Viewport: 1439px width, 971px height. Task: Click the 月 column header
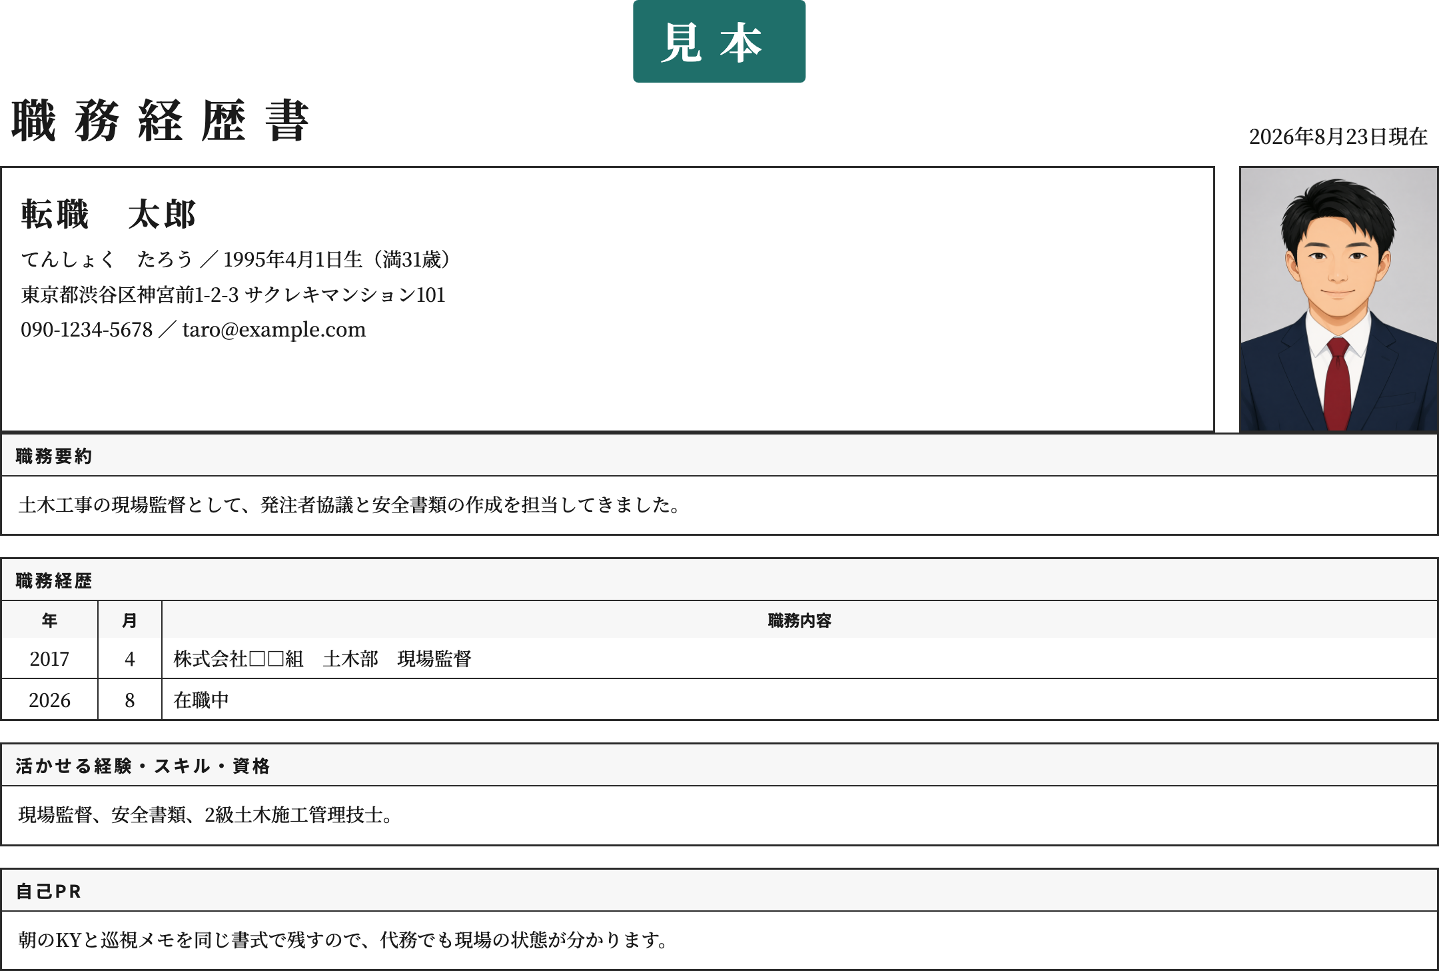(x=130, y=620)
